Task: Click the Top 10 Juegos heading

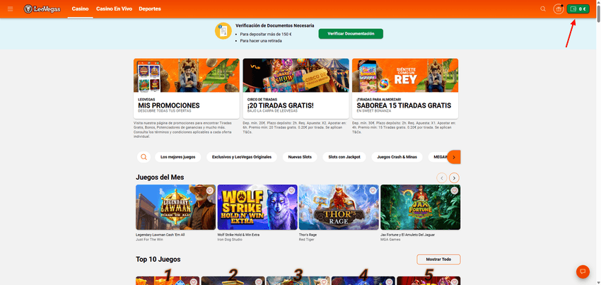Action: point(158,260)
